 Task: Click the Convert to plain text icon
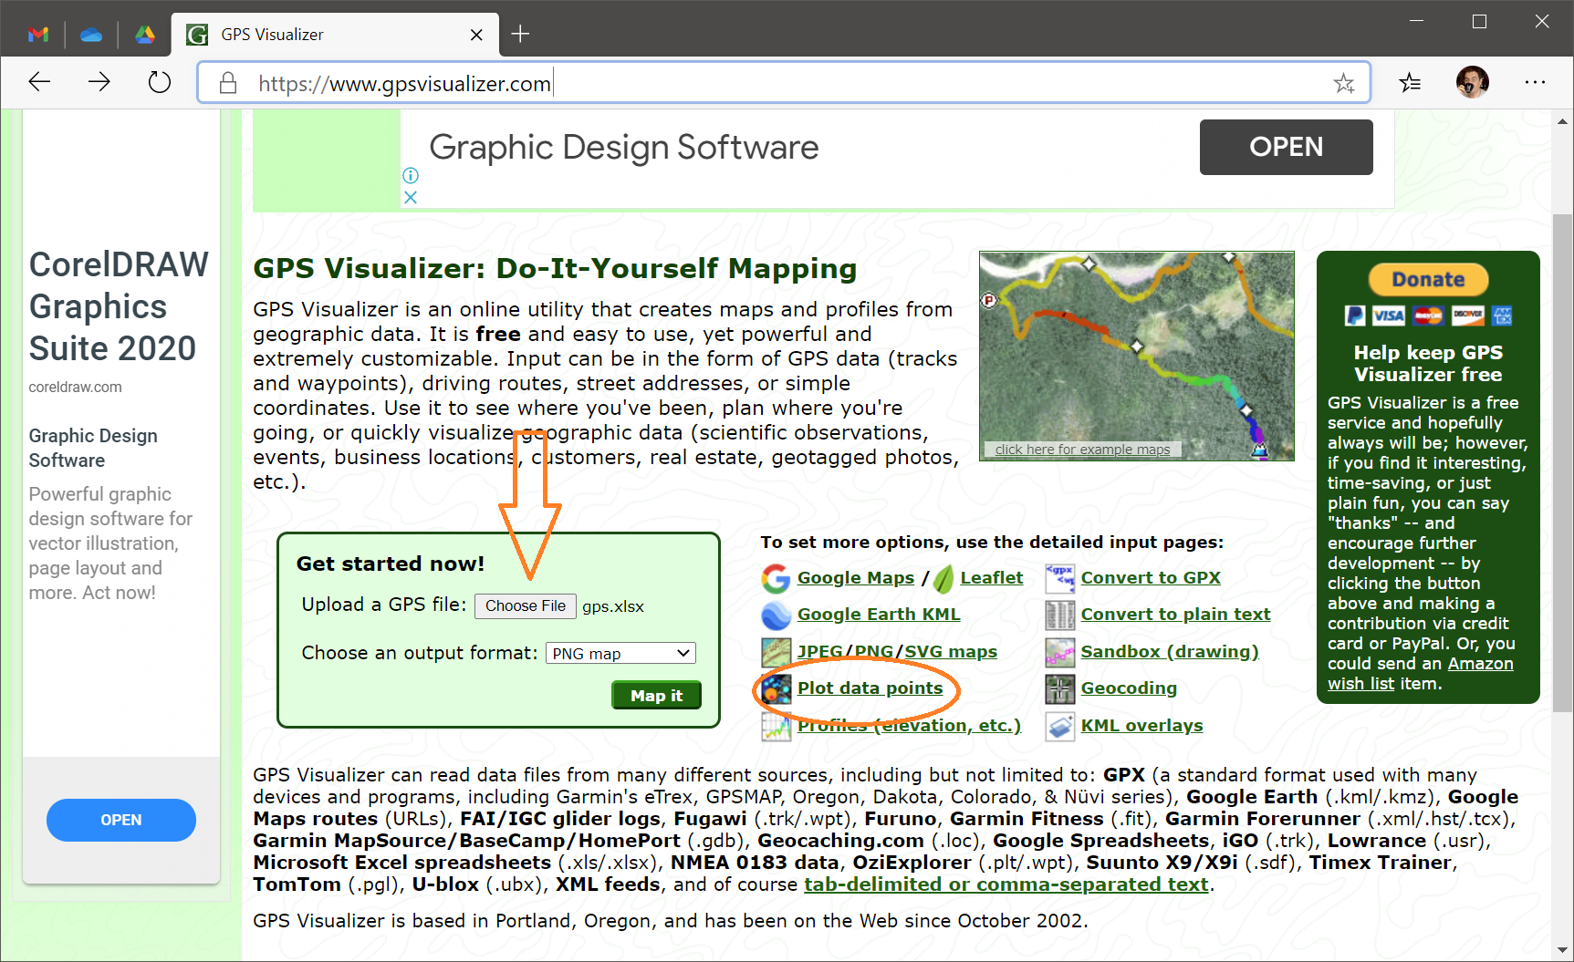[1059, 615]
